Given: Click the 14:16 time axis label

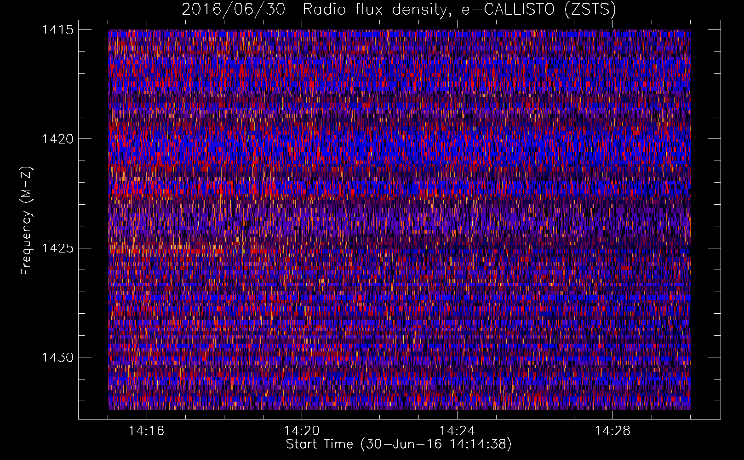Looking at the screenshot, I should coord(146,431).
